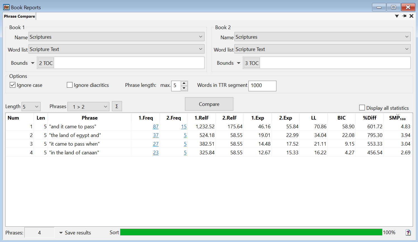Open the Save results menu
Image resolution: width=418 pixels, height=242 pixels.
tap(75, 232)
